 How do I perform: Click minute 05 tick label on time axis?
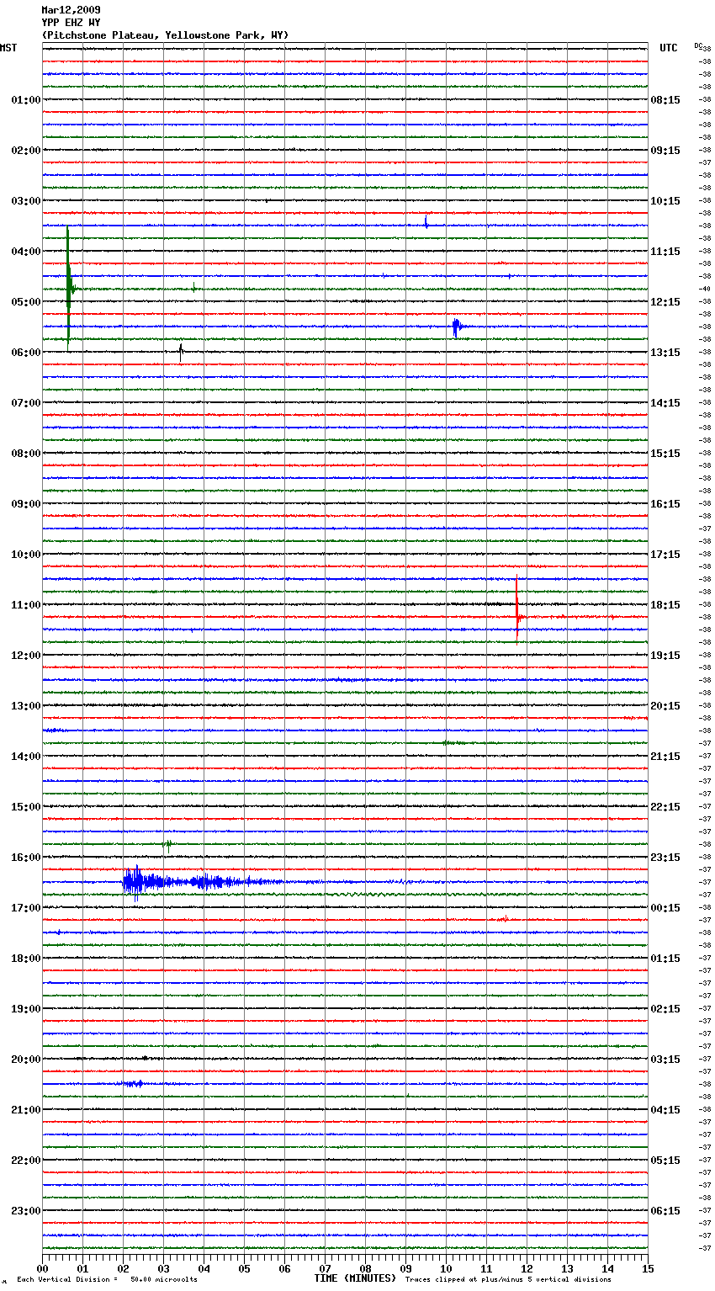(244, 1268)
